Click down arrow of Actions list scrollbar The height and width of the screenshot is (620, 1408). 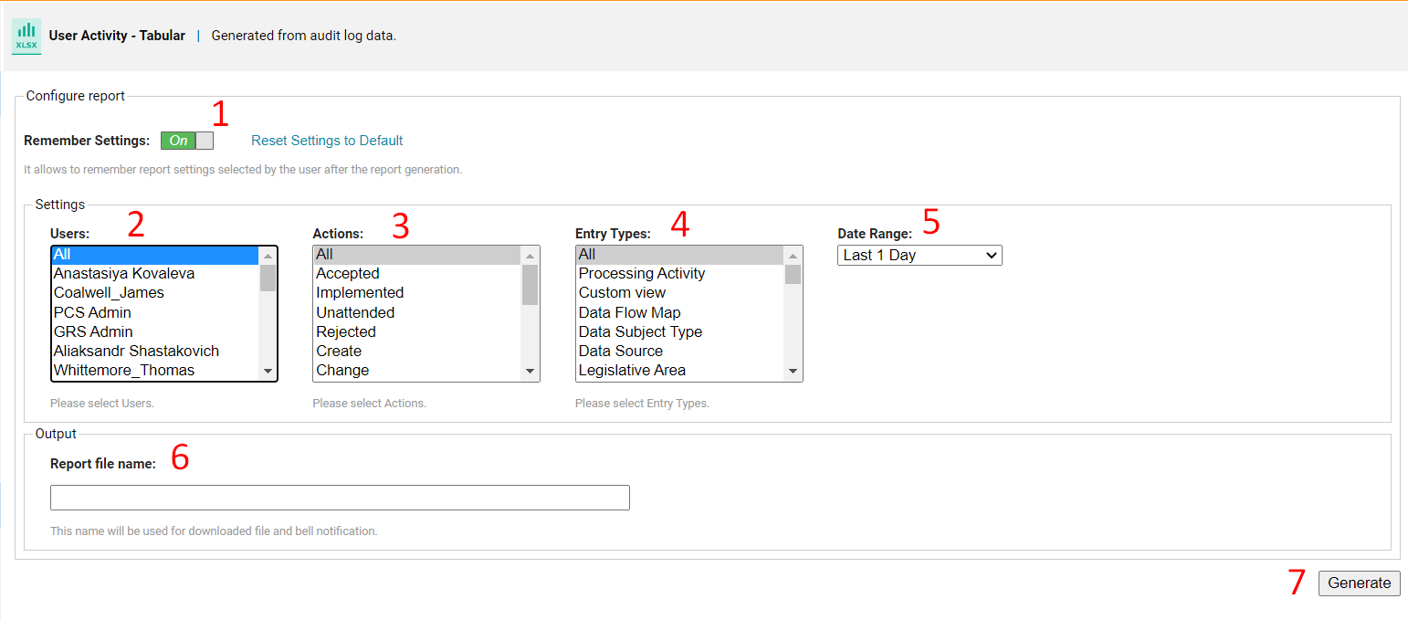[x=530, y=372]
